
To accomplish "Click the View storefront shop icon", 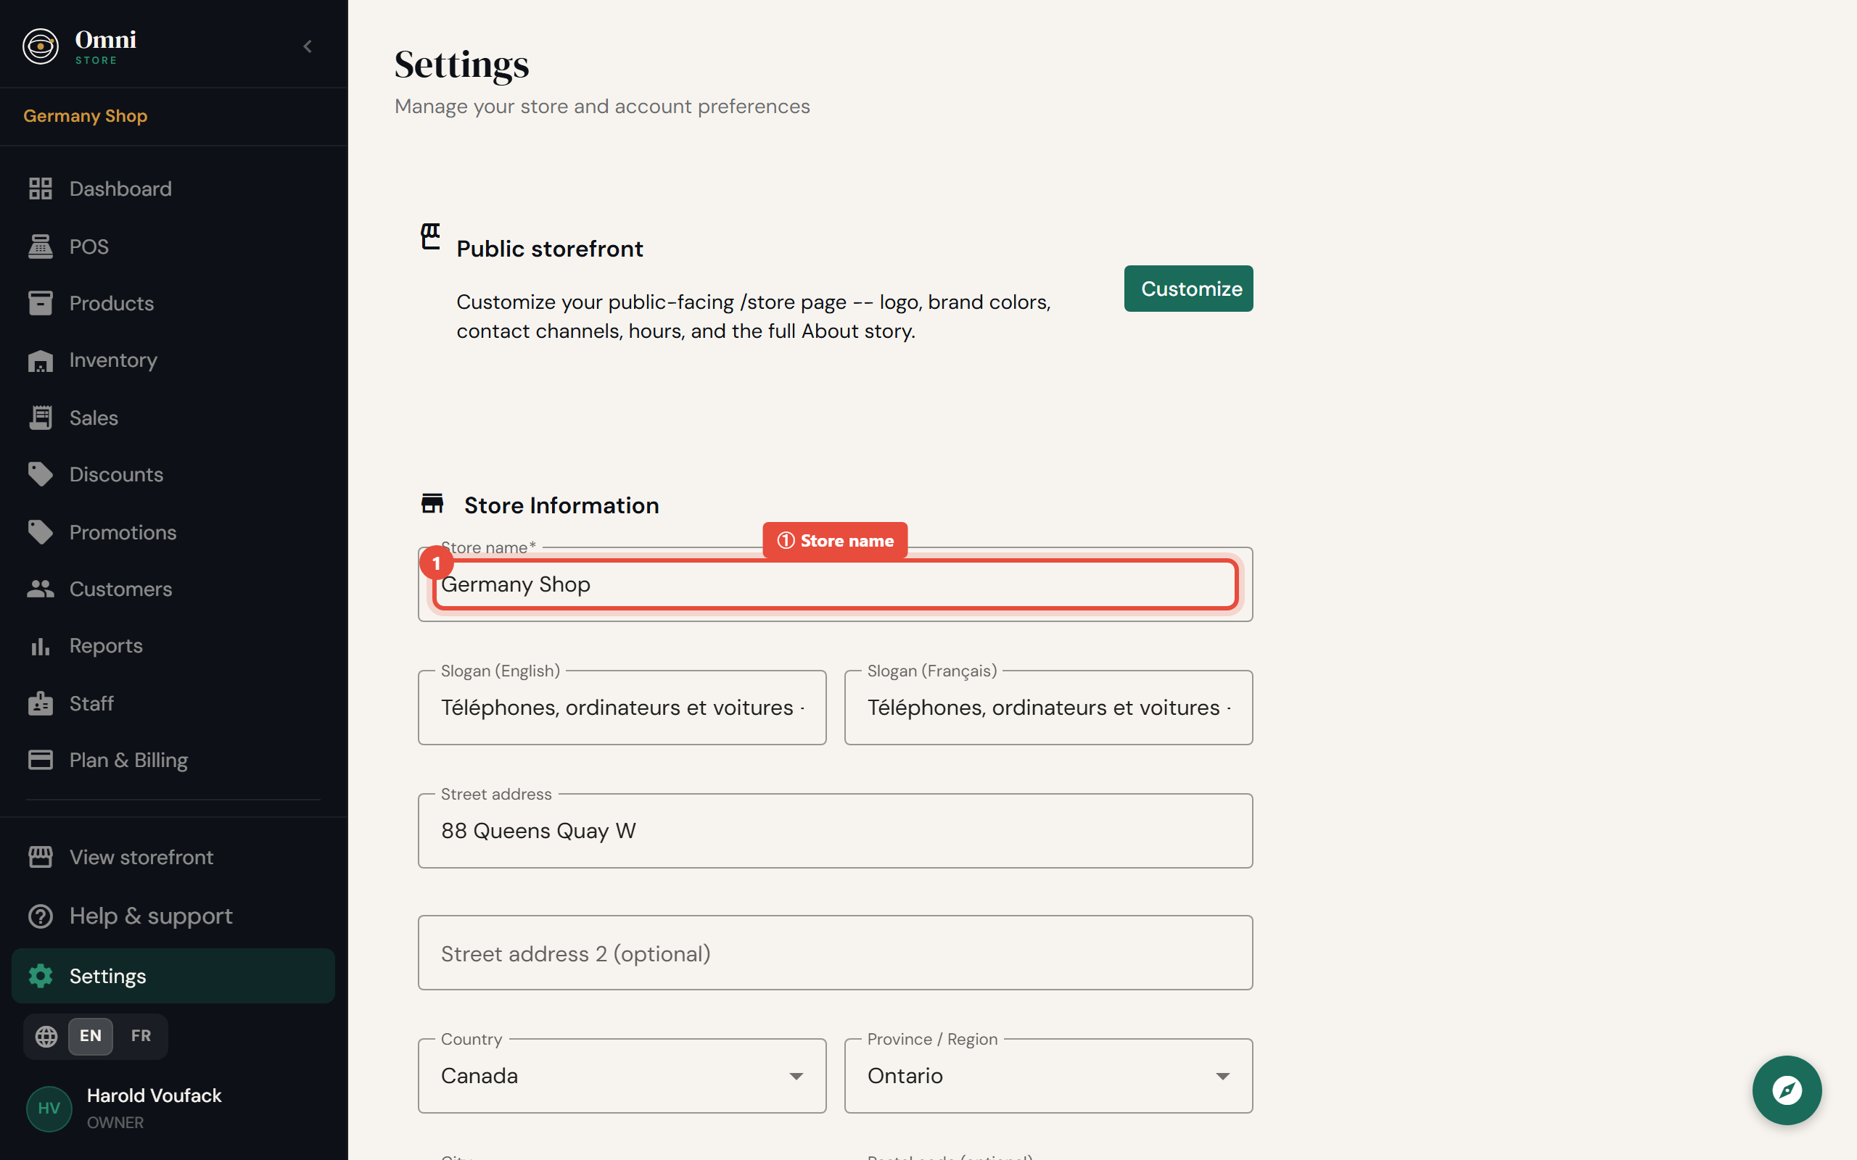I will tap(41, 857).
